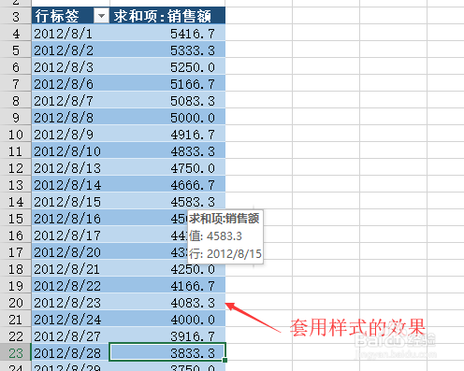Select value cell 5250.0
Image resolution: width=464 pixels, height=371 pixels.
click(x=167, y=67)
